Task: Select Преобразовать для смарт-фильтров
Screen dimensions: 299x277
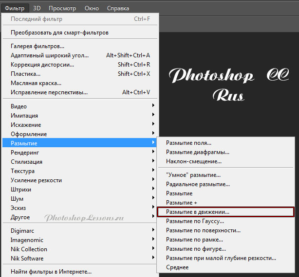Action: (80, 33)
